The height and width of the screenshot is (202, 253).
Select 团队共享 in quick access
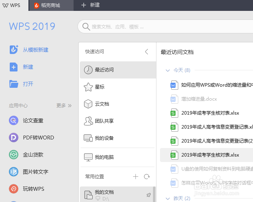pos(118,121)
